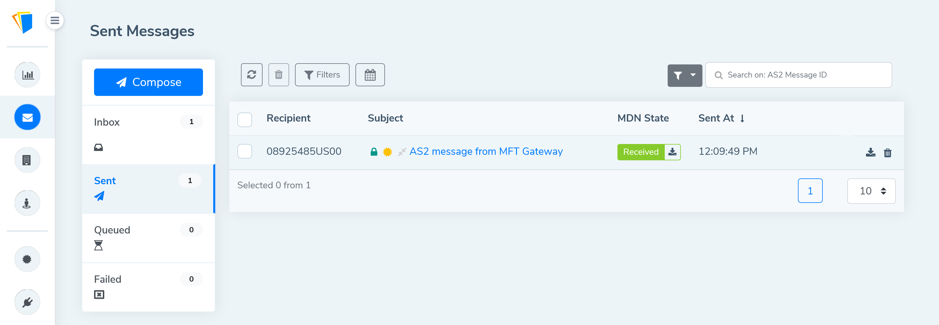Screen dimensions: 939x325
Task: Check the box for the 08925485US00 message
Action: coord(244,151)
